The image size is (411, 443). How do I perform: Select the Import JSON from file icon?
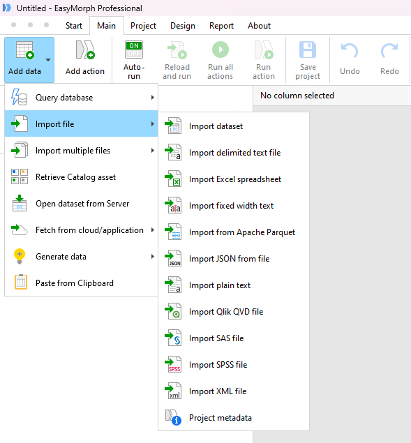[x=173, y=258]
